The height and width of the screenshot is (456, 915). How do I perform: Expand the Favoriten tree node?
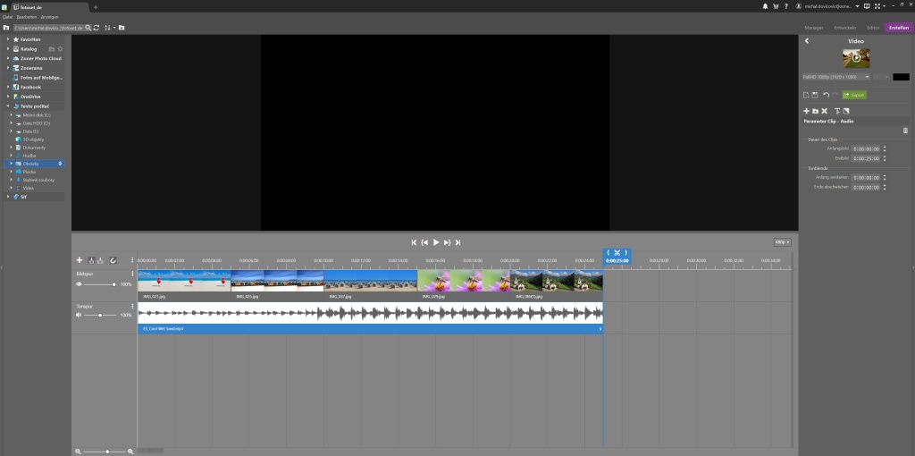point(8,39)
